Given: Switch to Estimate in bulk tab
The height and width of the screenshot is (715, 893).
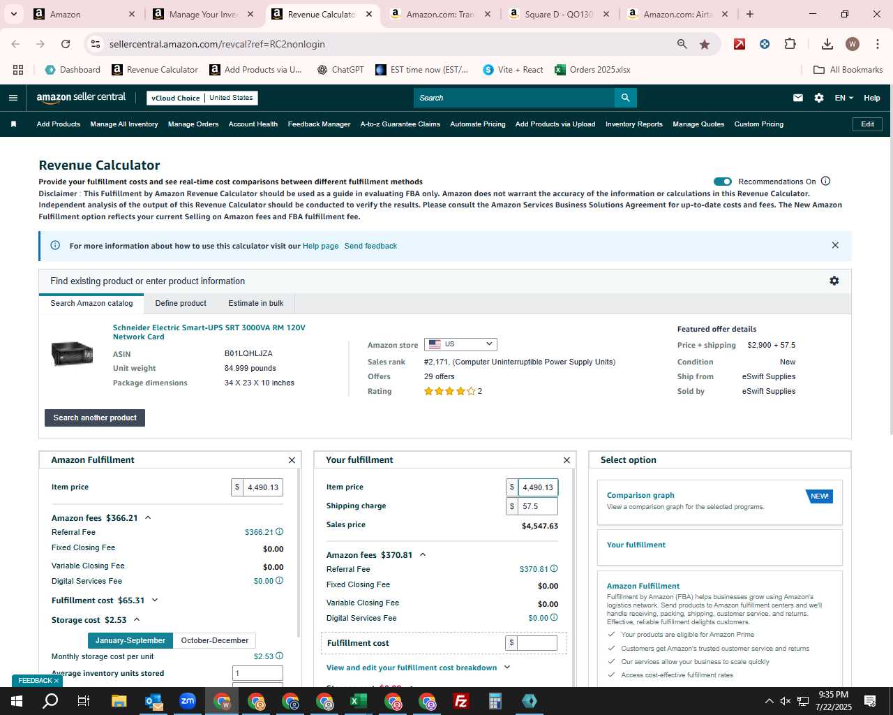Looking at the screenshot, I should pyautogui.click(x=256, y=303).
